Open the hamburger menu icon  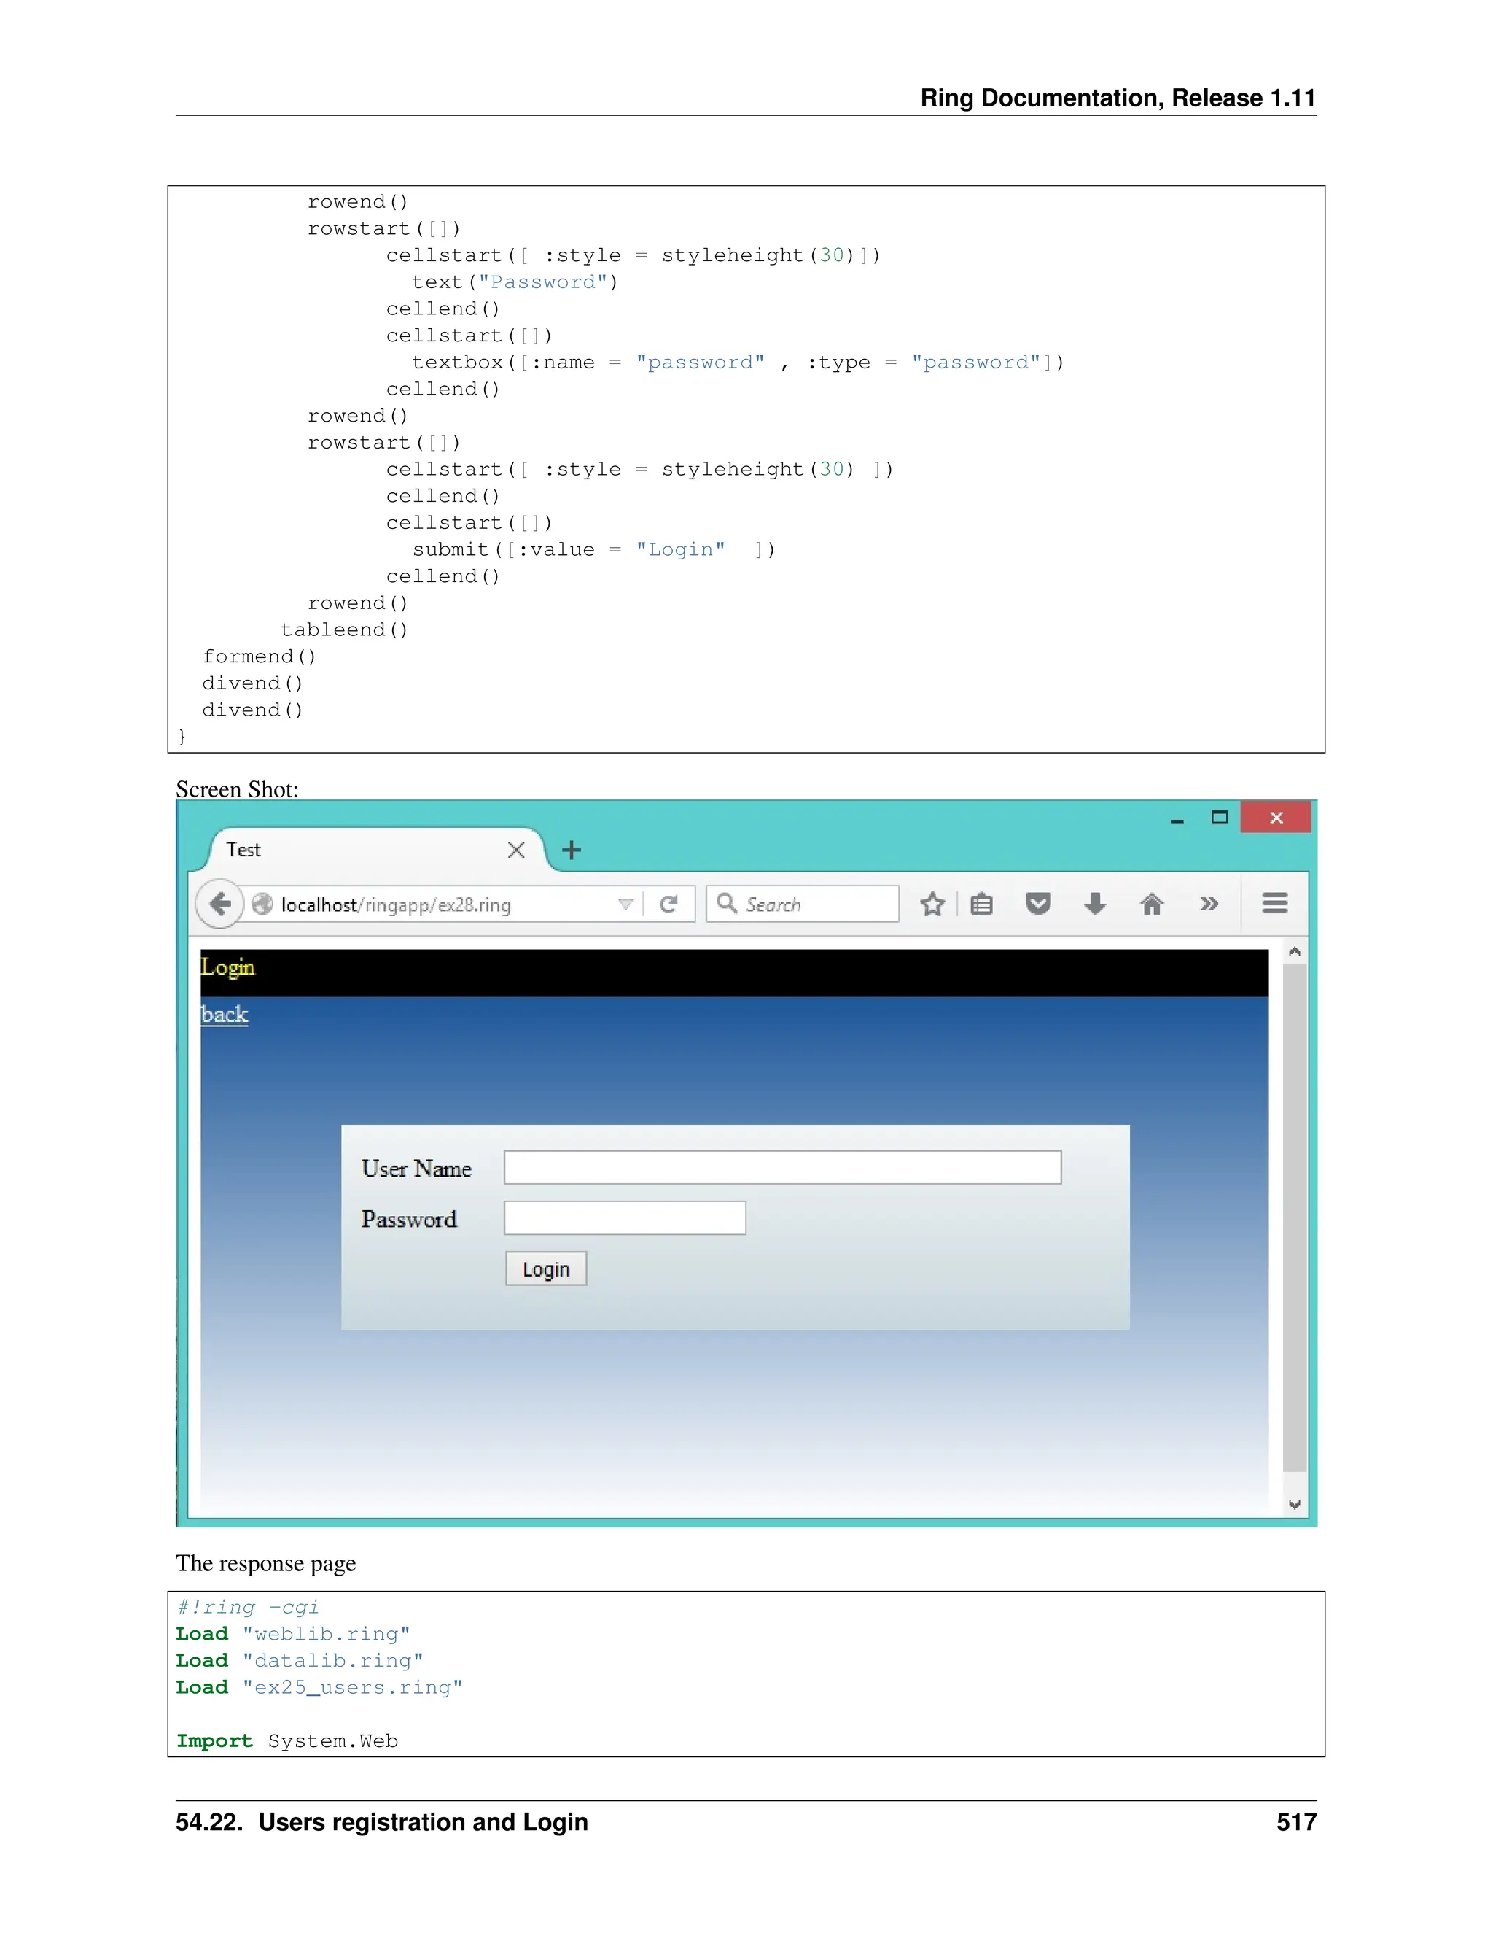[x=1274, y=904]
